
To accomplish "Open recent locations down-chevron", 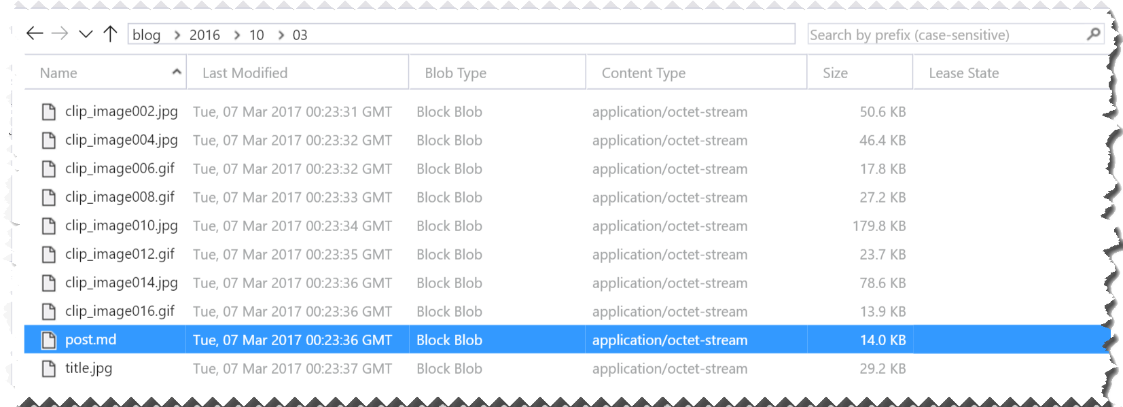I will [86, 34].
